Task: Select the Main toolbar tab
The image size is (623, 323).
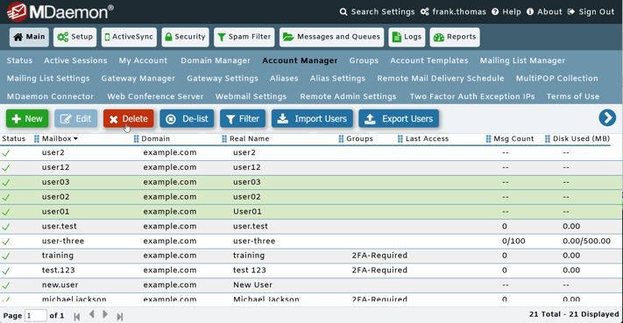Action: click(29, 37)
